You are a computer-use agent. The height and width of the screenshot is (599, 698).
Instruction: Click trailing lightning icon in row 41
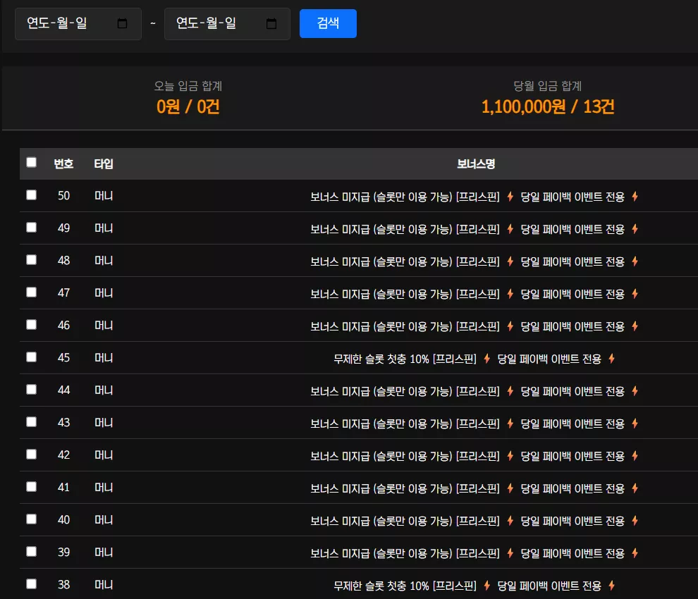point(635,488)
